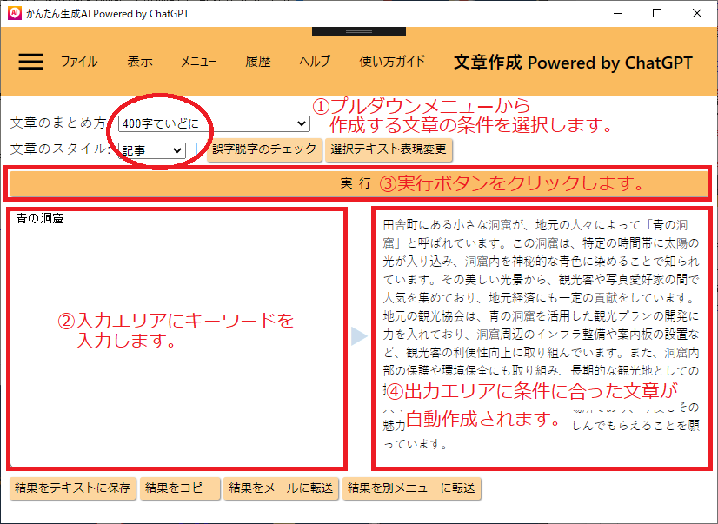Click the blue arrow between text panels
The image size is (718, 524).
point(359,337)
